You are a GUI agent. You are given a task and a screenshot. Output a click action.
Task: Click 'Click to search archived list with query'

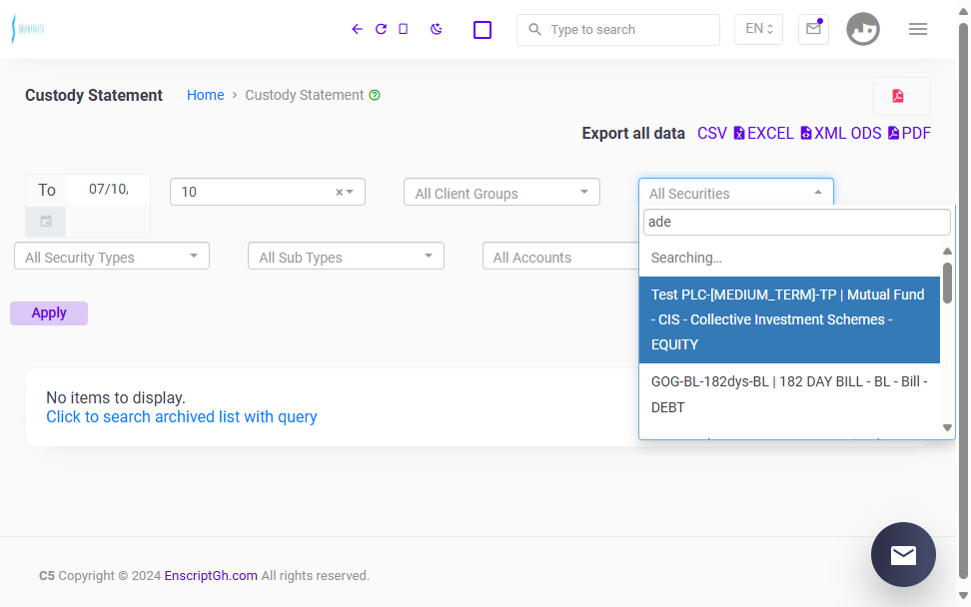182,417
